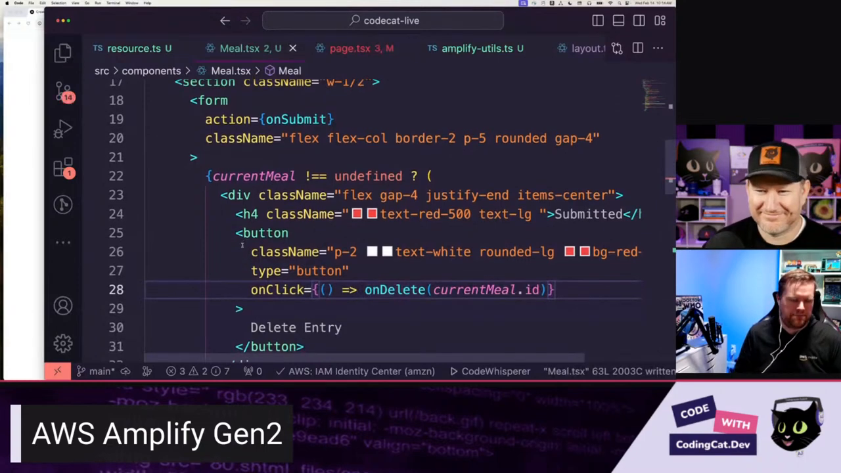Open the Explorer view in activity bar

pos(63,53)
